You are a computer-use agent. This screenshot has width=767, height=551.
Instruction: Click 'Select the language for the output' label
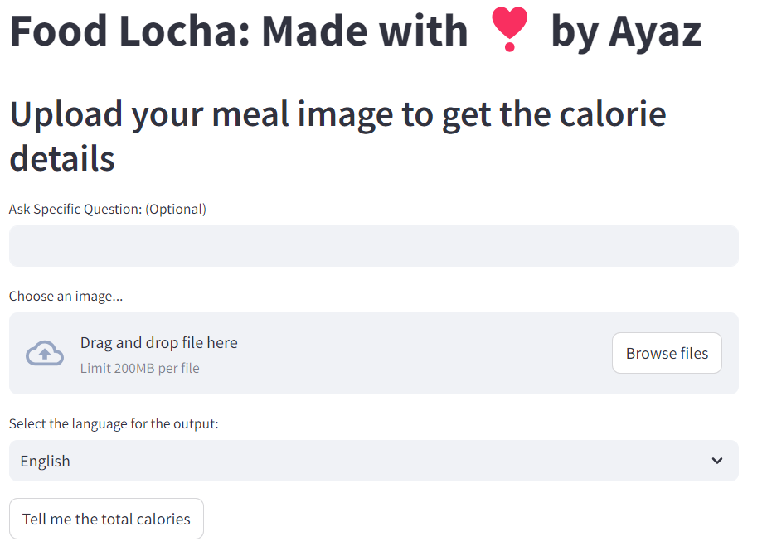tap(114, 423)
